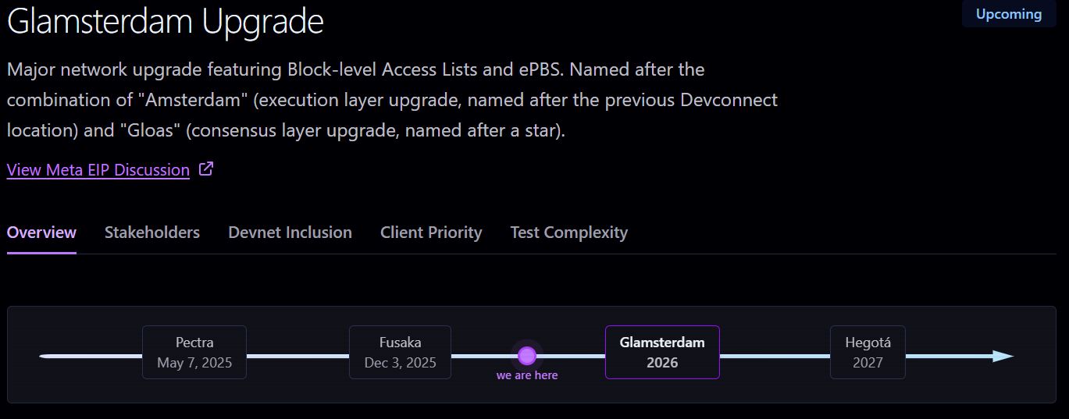Viewport: 1069px width, 419px height.
Task: Click the arrowhead at the timeline's end
Action: coord(1003,357)
